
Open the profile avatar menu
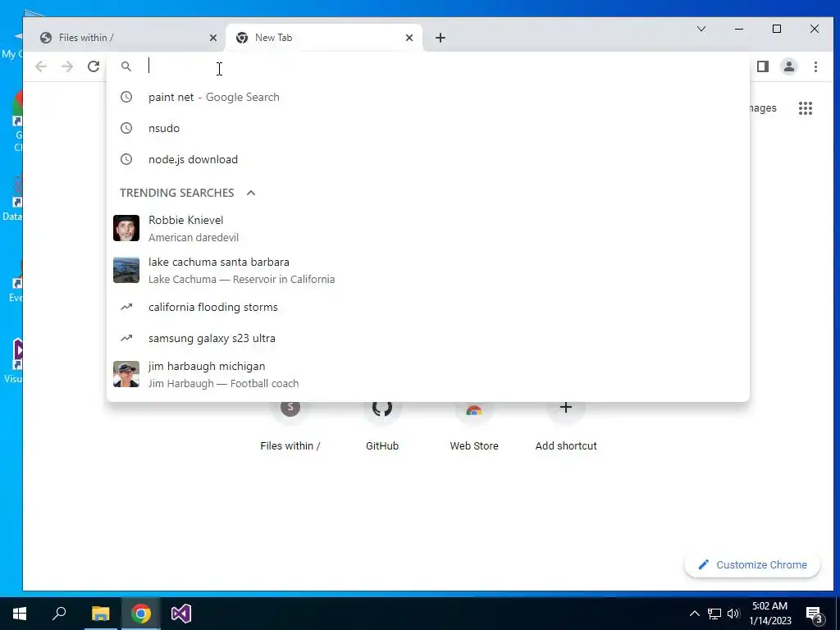(x=788, y=66)
